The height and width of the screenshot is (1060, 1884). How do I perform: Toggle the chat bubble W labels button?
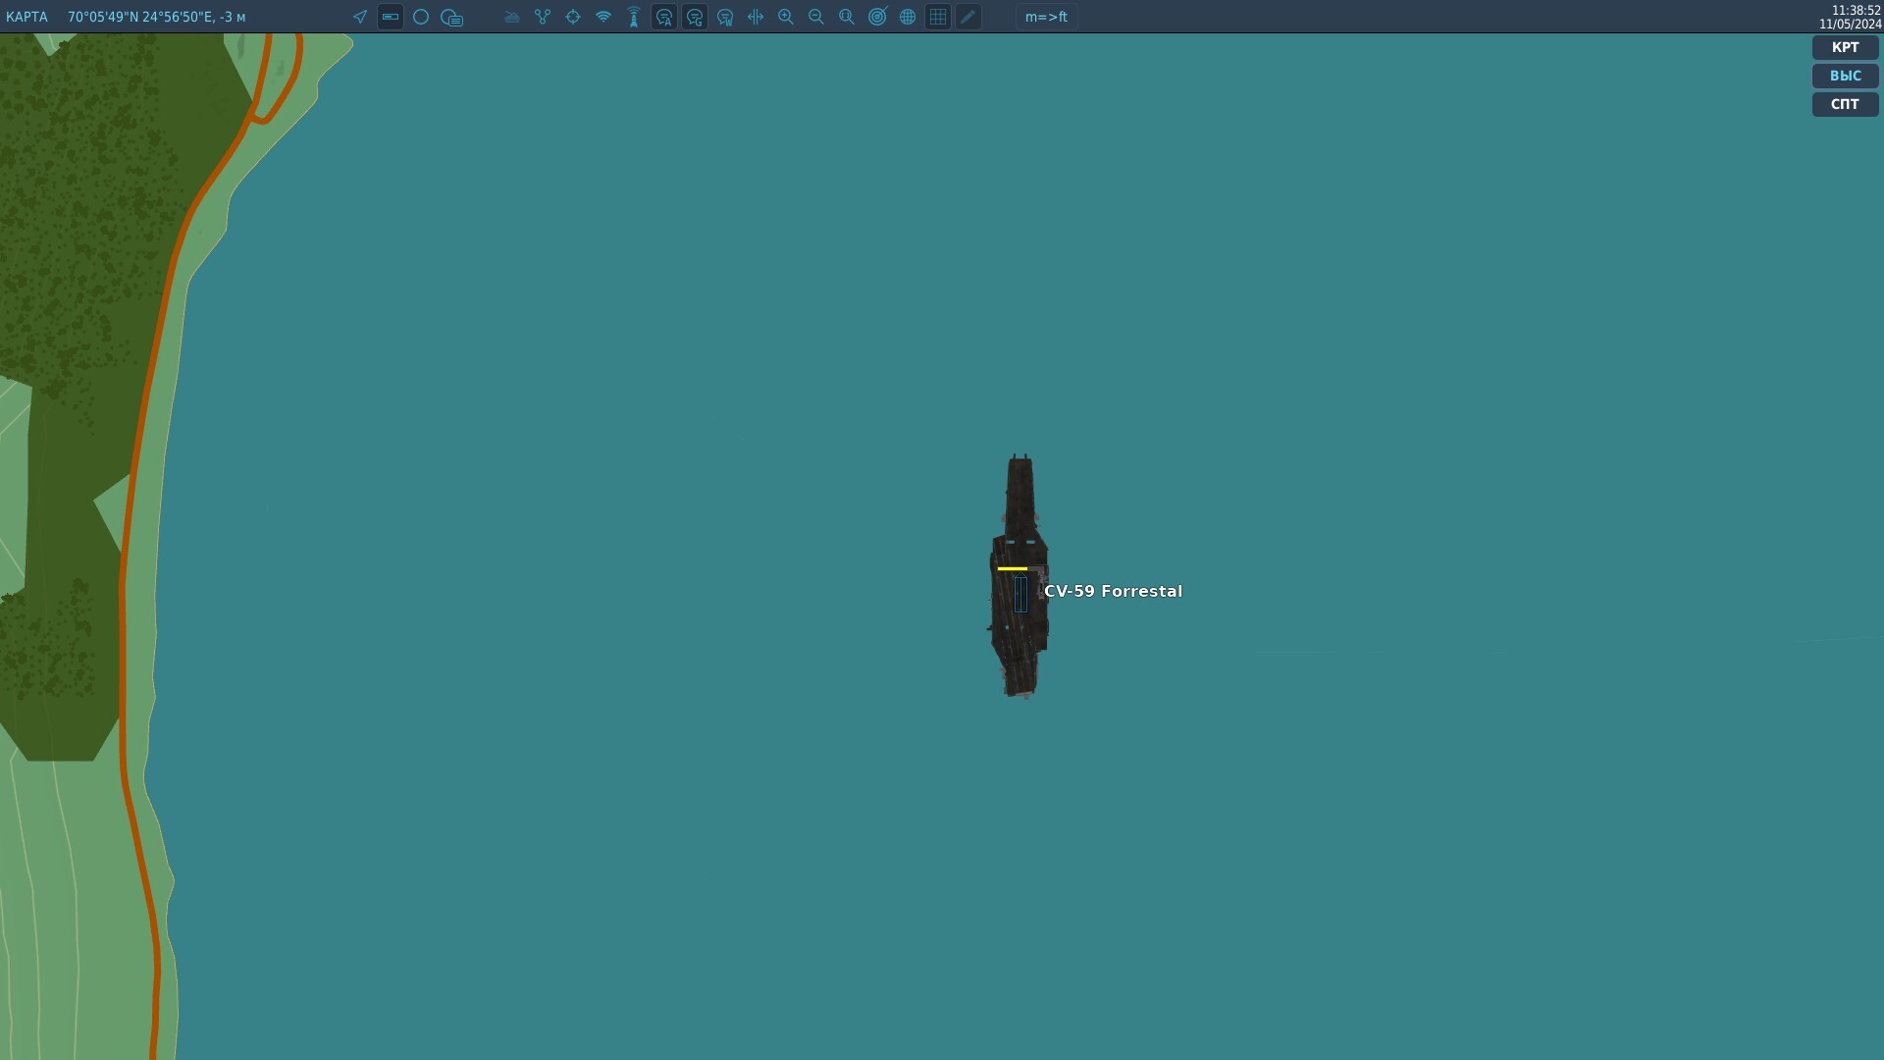(725, 17)
